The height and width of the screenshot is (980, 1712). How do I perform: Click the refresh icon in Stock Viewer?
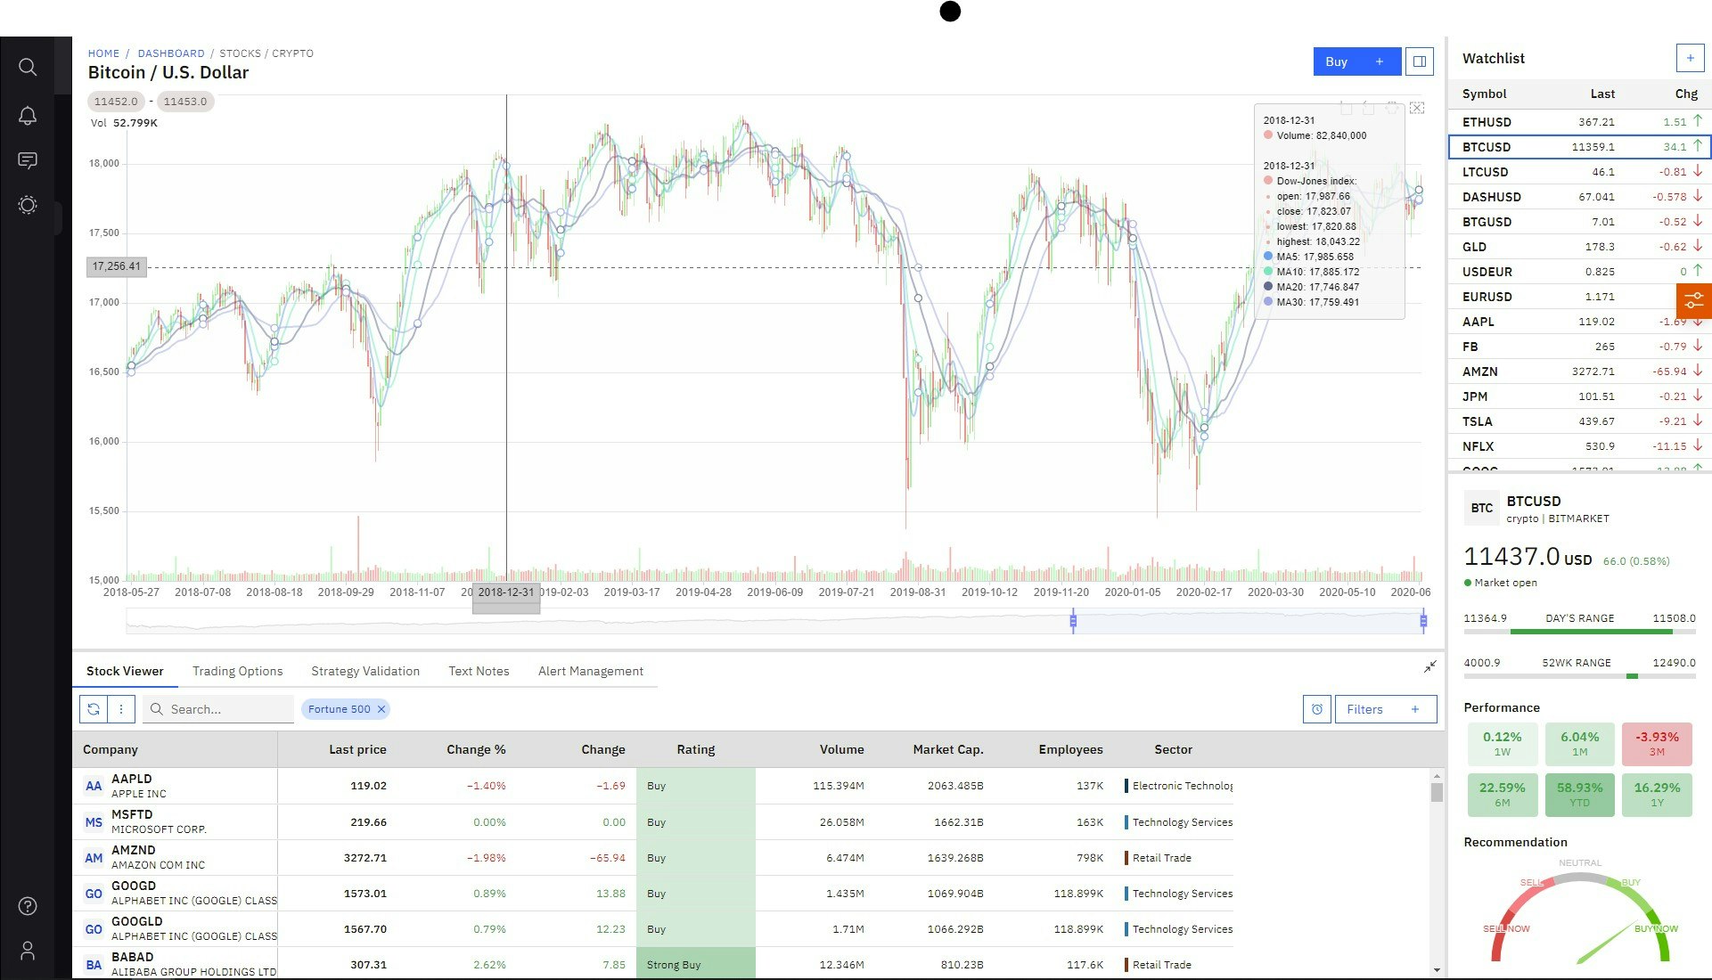94,709
